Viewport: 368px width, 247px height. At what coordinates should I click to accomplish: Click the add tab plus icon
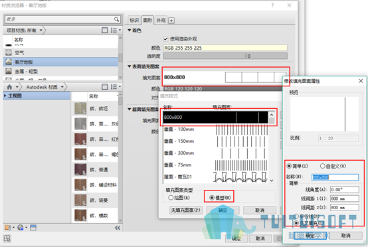[171, 21]
